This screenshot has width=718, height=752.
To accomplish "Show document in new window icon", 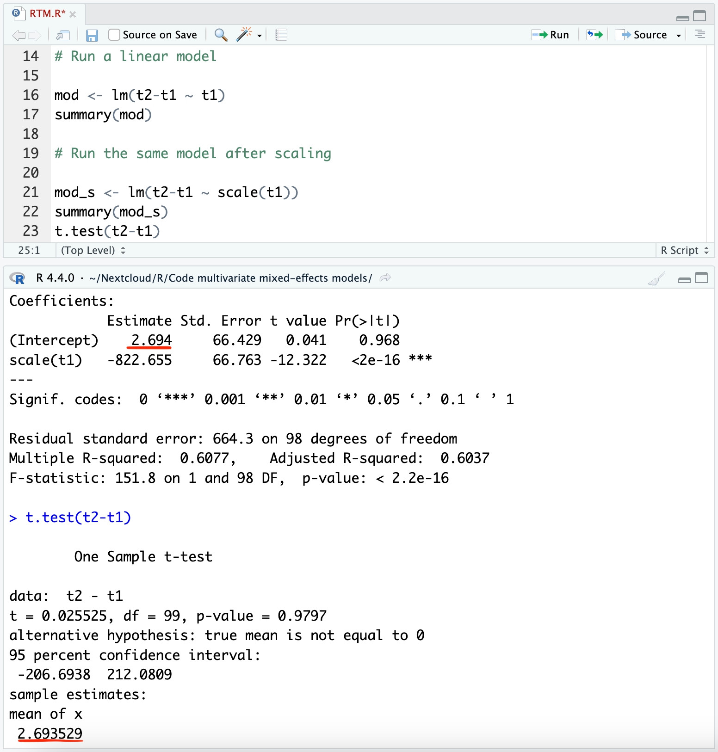I will click(x=63, y=35).
